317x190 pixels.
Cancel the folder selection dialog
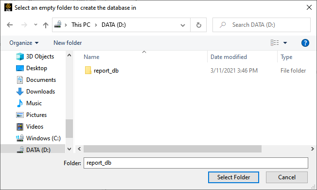287,177
